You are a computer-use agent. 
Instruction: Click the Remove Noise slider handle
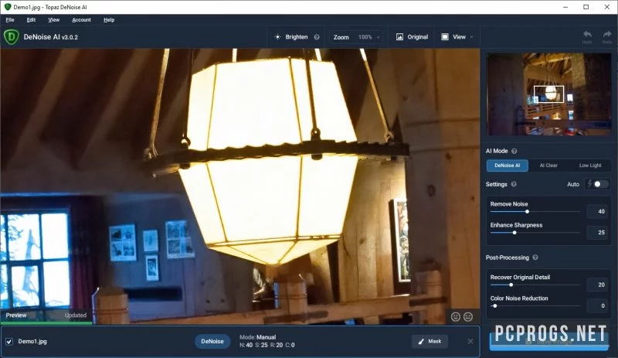click(x=527, y=212)
